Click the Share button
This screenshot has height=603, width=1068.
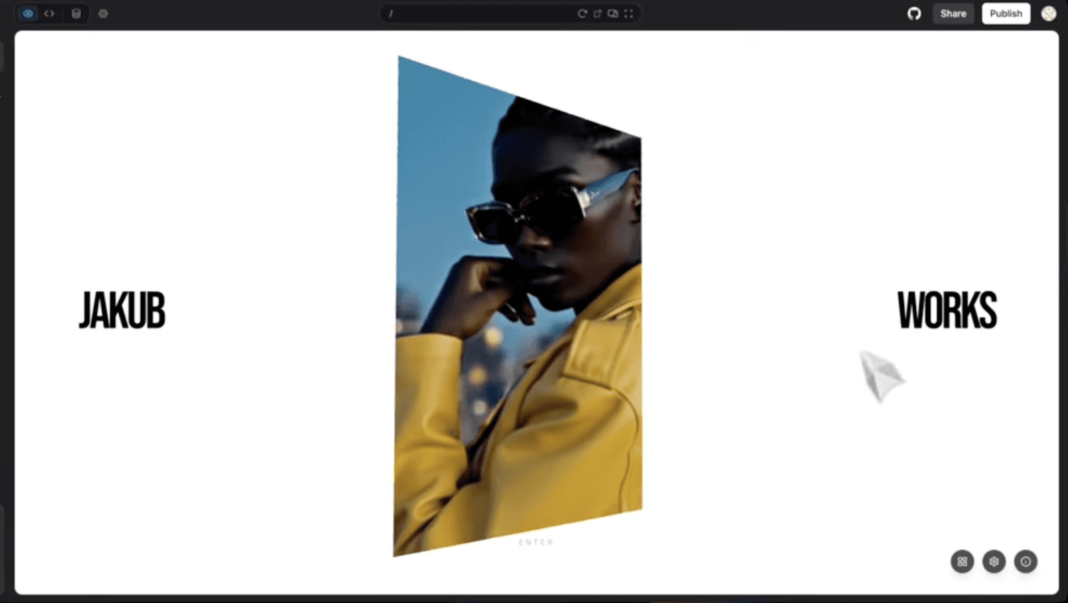(x=953, y=13)
